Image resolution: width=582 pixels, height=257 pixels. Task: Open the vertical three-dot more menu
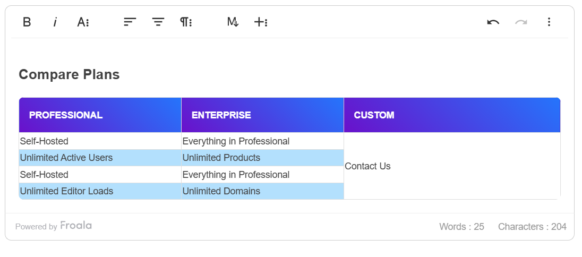549,22
